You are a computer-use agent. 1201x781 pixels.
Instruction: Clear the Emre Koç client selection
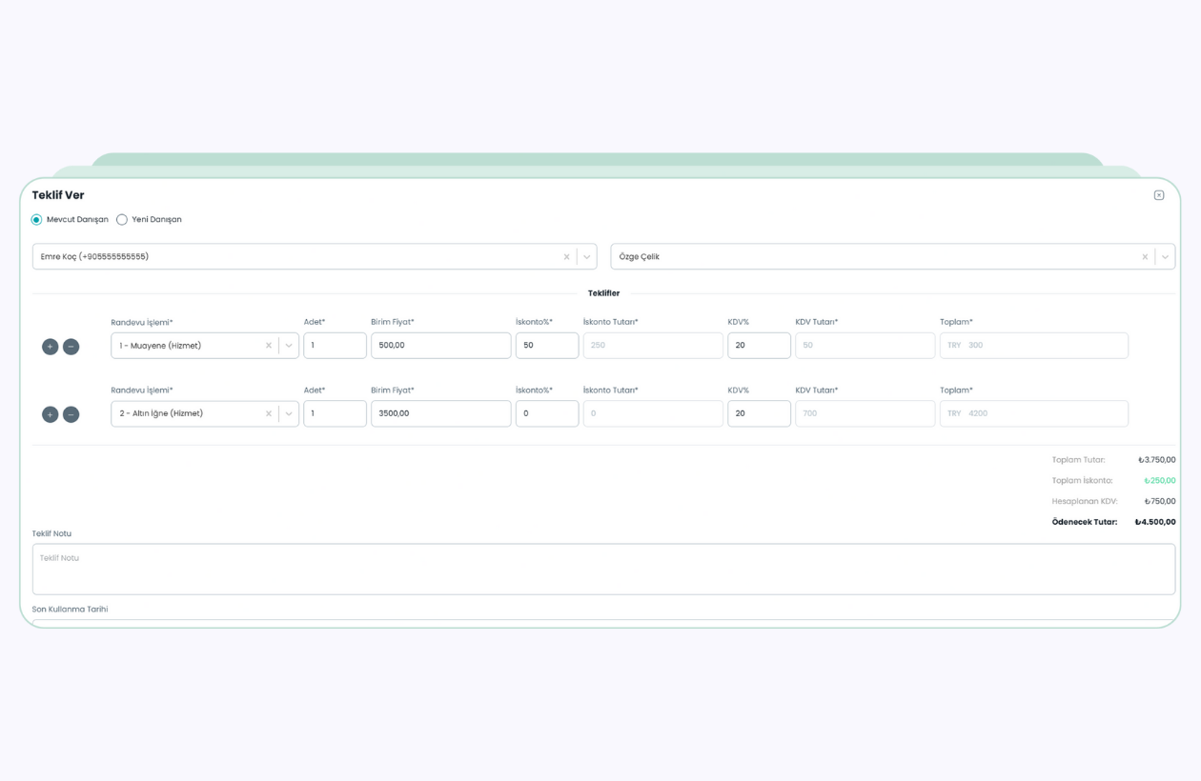566,257
